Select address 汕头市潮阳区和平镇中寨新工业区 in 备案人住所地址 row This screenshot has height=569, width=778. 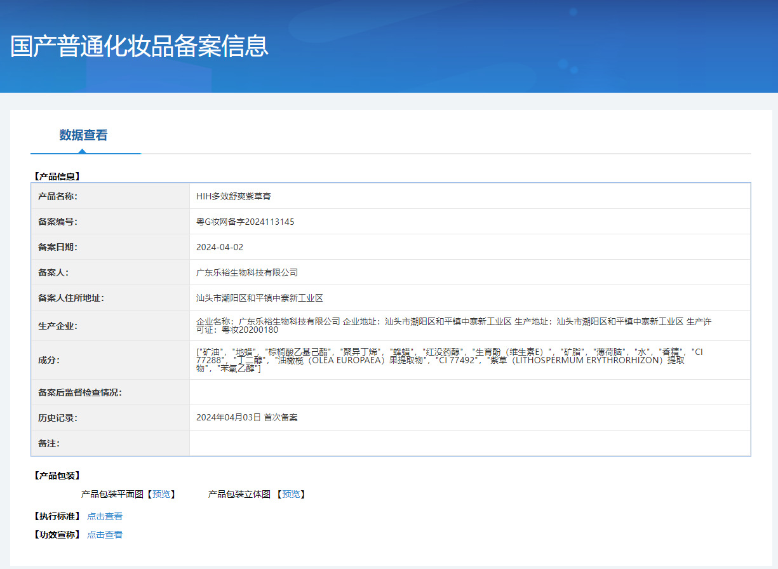tap(260, 298)
